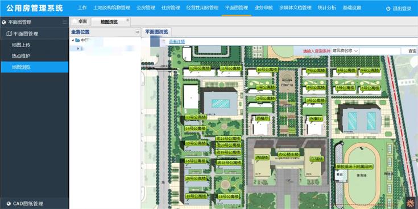Close the 地图浏览 tab
Image resolution: width=418 pixels, height=209 pixels.
127,20
